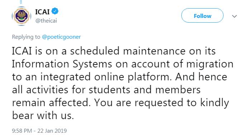
Task: Click the words 'requested to kindly' in the tweet
Action: pos(182,103)
